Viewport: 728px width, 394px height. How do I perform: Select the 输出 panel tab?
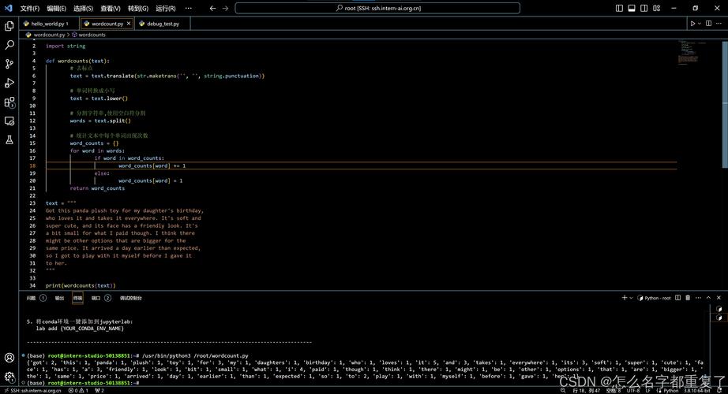click(59, 298)
